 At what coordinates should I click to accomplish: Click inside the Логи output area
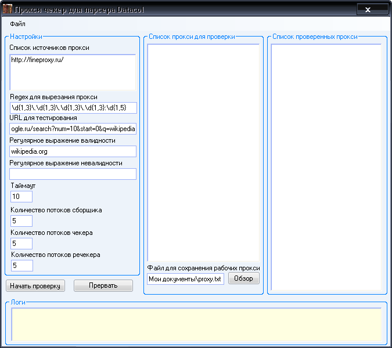pyautogui.click(x=196, y=324)
